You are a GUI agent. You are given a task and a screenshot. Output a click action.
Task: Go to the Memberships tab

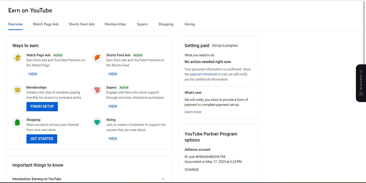pos(115,24)
